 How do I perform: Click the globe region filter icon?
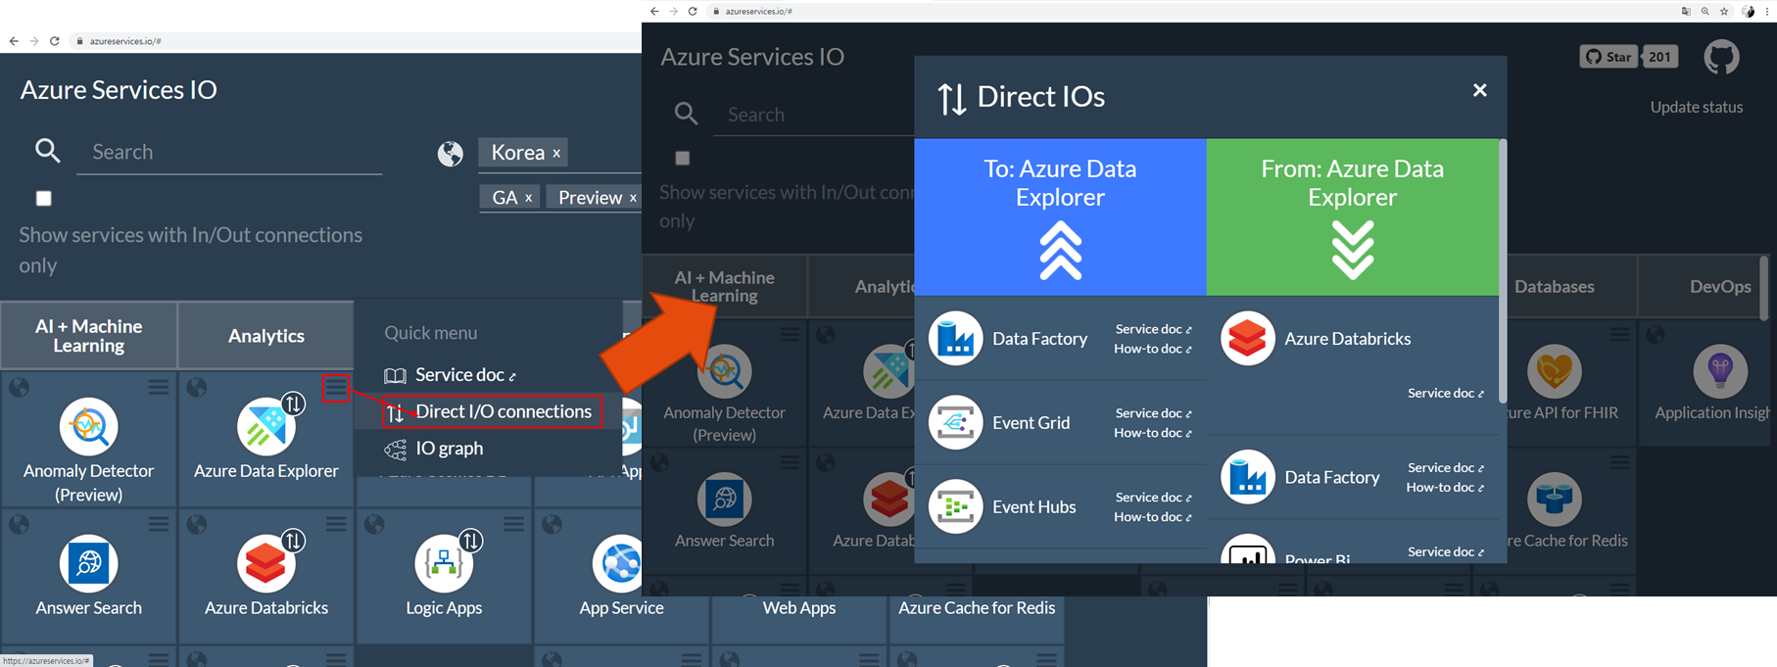(451, 154)
